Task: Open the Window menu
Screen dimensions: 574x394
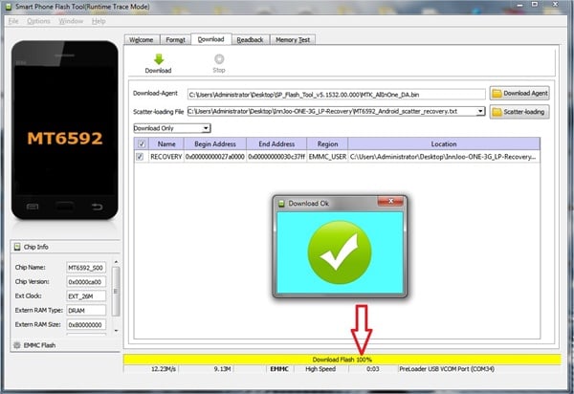Action: tap(71, 21)
